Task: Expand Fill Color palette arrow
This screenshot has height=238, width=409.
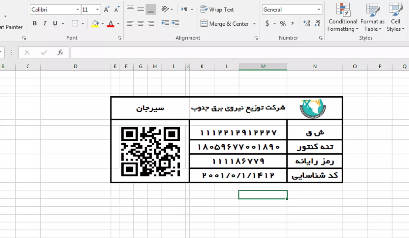Action: tap(102, 24)
